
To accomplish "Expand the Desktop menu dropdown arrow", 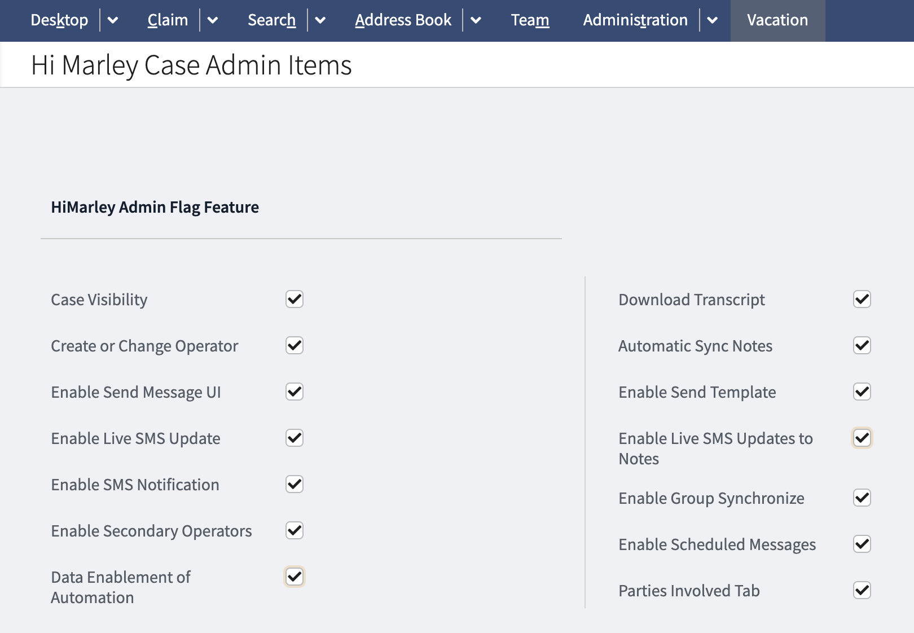I will [113, 20].
